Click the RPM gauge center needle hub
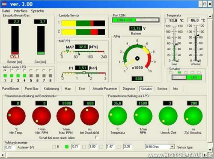The width and height of the screenshot is (214, 159). (x=137, y=58)
